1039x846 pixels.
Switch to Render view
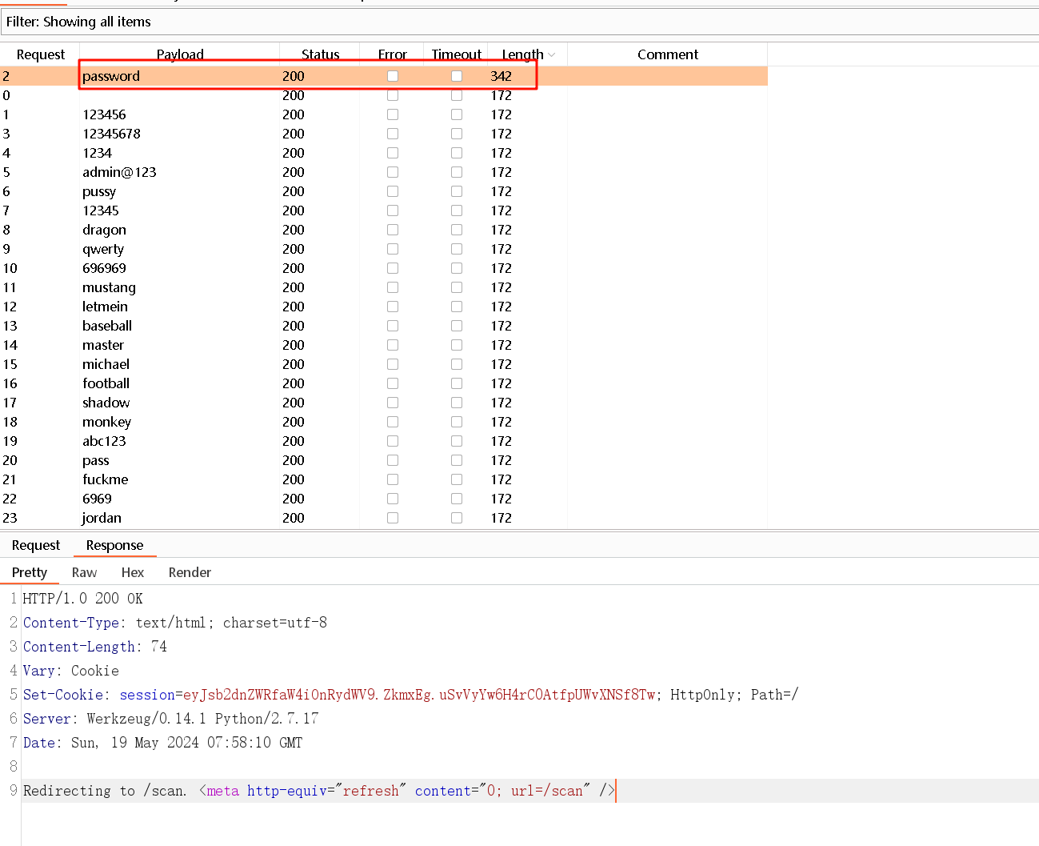point(190,572)
